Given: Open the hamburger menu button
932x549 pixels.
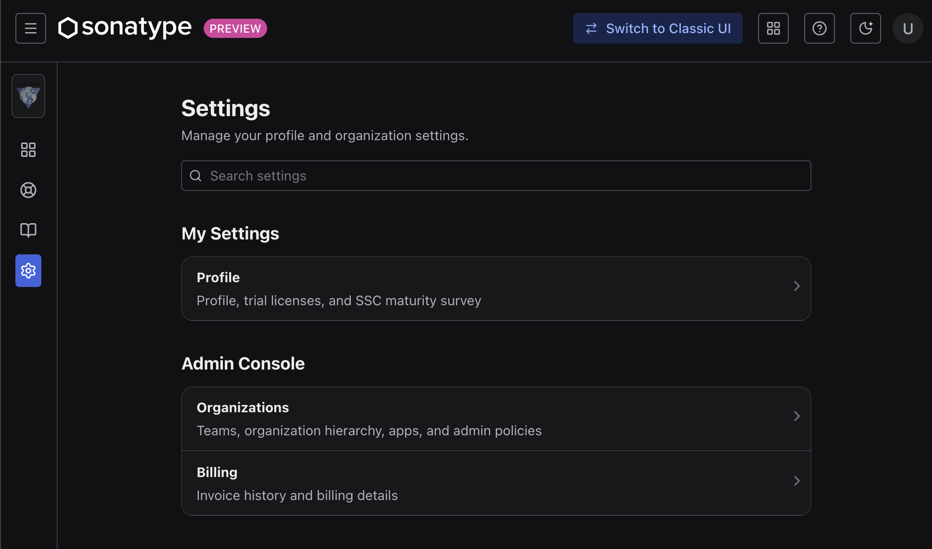Looking at the screenshot, I should [31, 28].
